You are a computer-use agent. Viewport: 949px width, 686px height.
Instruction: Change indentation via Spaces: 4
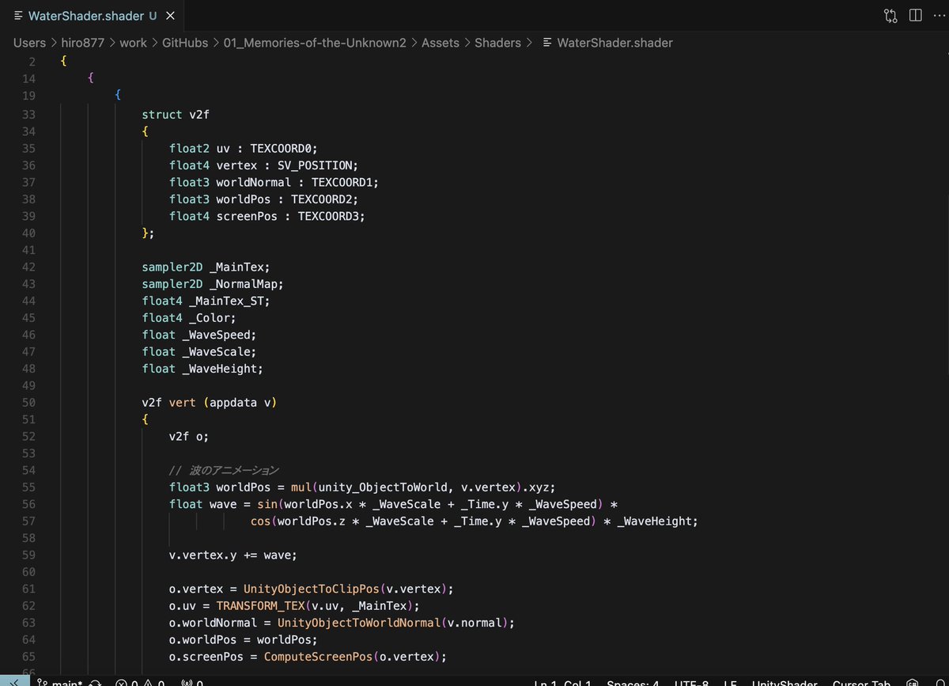633,683
